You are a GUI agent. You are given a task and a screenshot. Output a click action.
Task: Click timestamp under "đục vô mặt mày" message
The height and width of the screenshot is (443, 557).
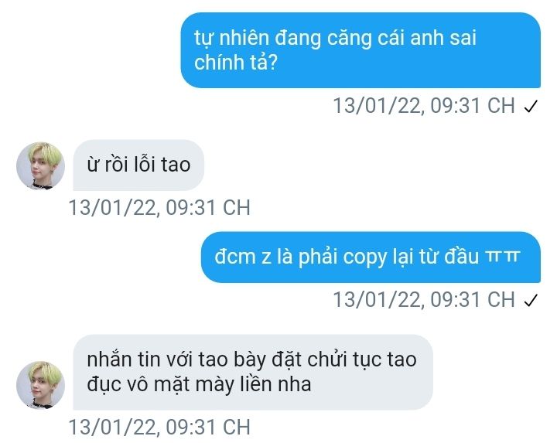click(x=159, y=427)
